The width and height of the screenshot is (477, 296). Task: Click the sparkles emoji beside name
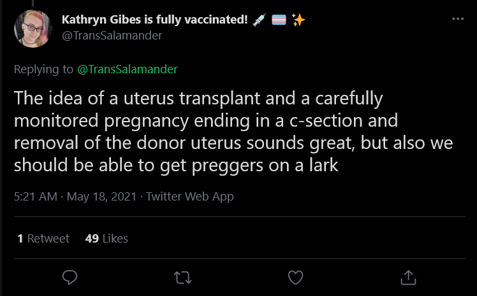(298, 20)
